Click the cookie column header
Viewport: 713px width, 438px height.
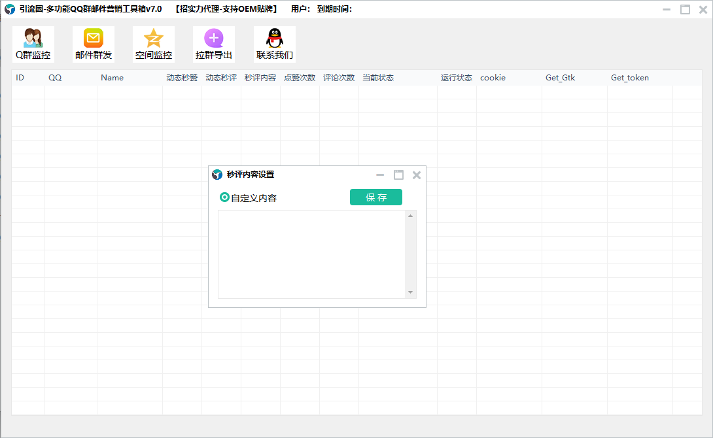(x=493, y=78)
